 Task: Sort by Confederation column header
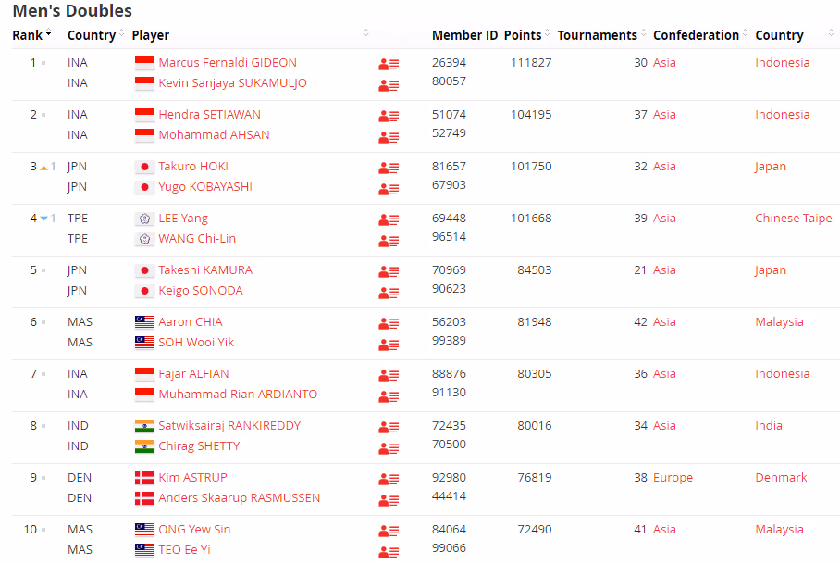coord(696,35)
